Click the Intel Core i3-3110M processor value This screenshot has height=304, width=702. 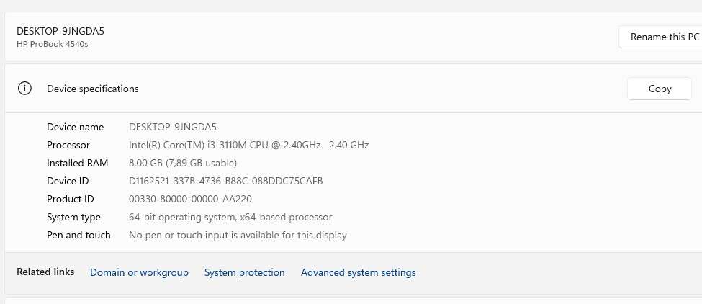tap(248, 145)
